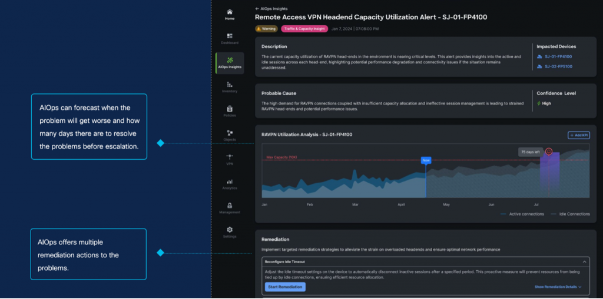This screenshot has height=299, width=603.
Task: Open the Home sidebar icon
Action: (230, 12)
